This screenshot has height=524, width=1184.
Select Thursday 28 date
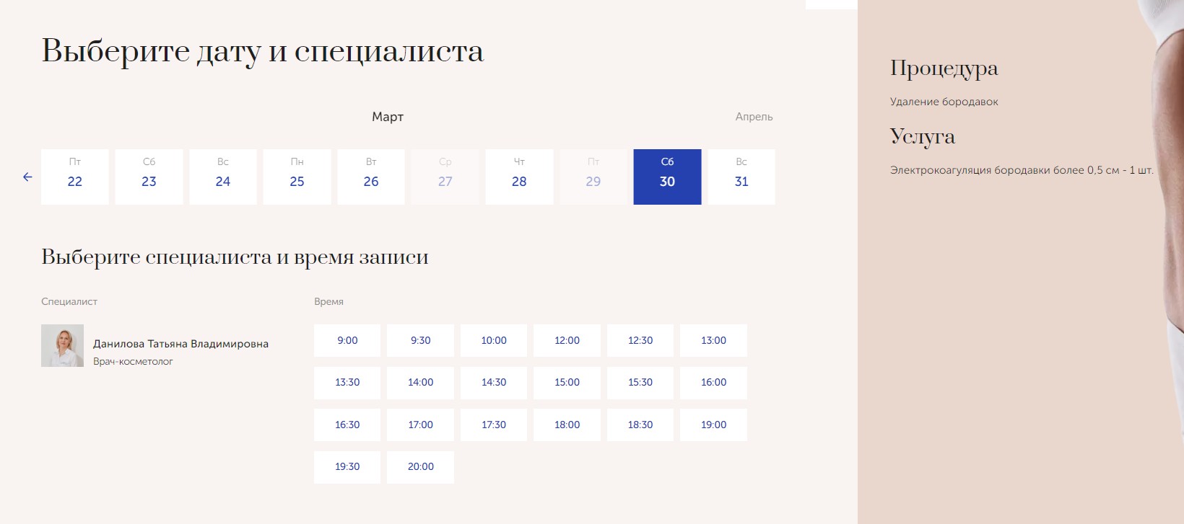519,177
